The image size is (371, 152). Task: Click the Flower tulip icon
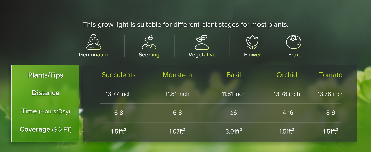point(252,42)
